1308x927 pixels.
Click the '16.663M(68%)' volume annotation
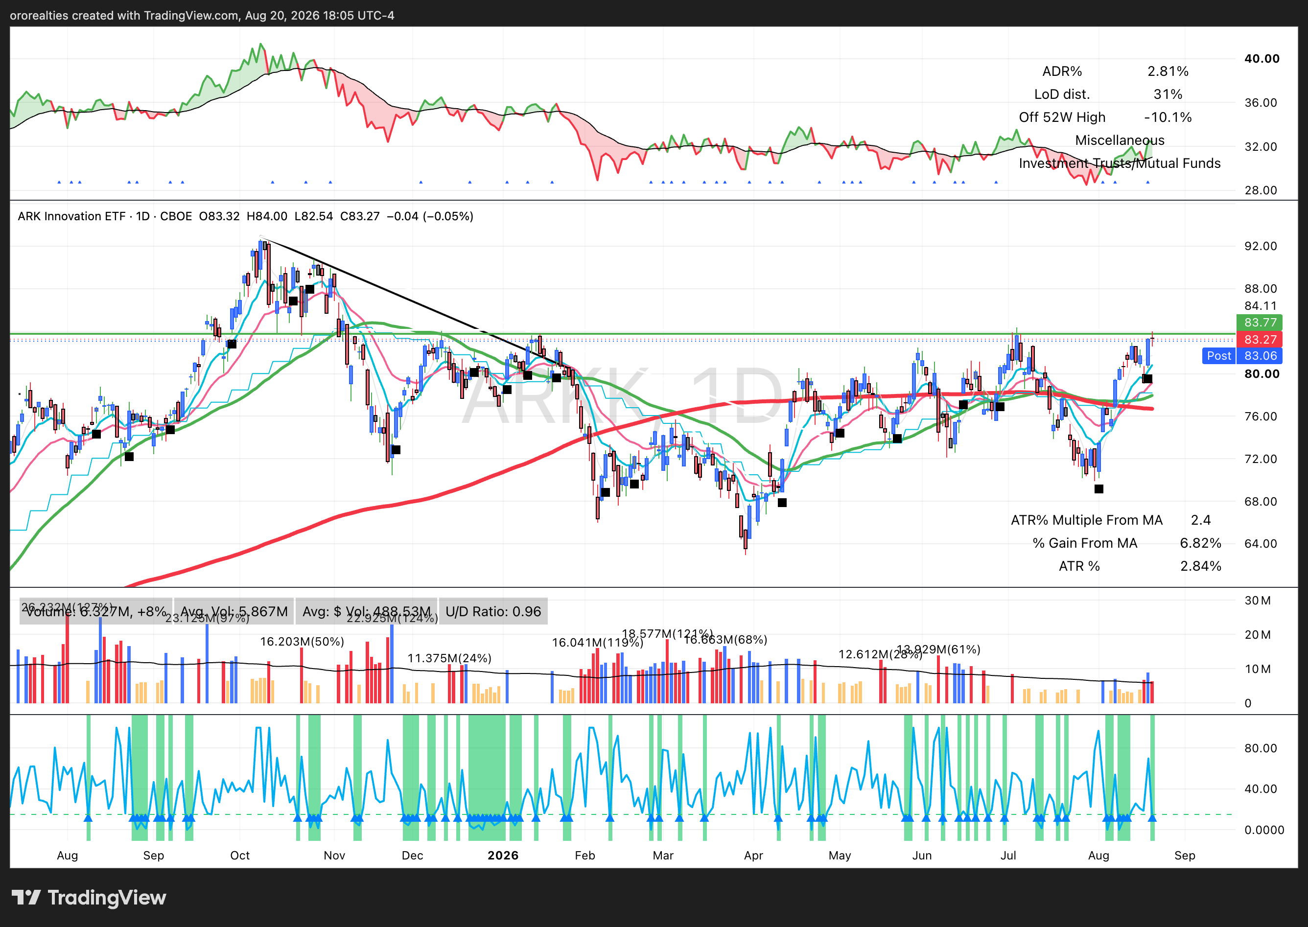(x=725, y=640)
